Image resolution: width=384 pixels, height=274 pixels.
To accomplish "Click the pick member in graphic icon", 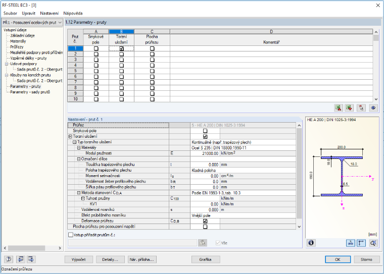I will tap(361, 107).
